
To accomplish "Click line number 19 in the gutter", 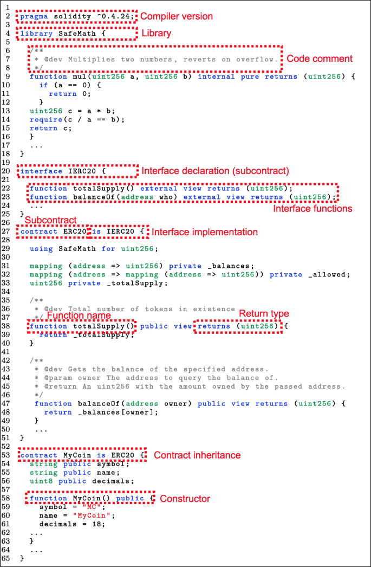I will click(x=6, y=163).
